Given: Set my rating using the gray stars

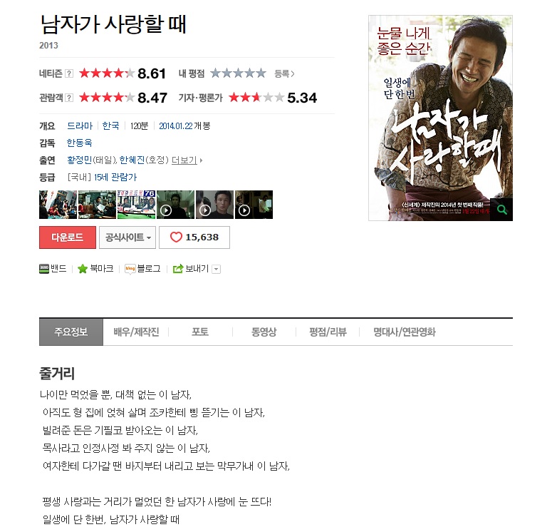Looking at the screenshot, I should coord(238,73).
